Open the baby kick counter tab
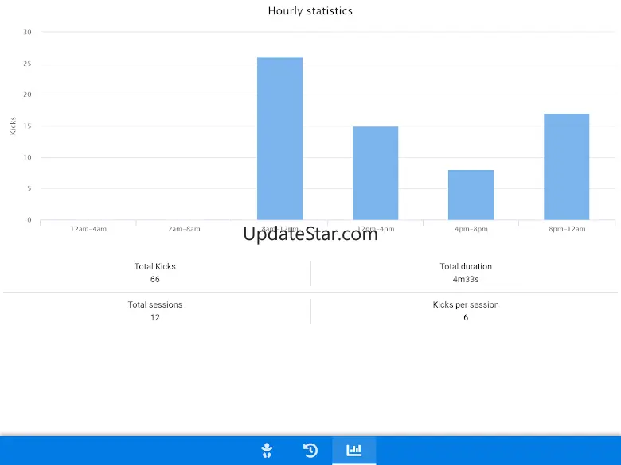 pos(267,451)
